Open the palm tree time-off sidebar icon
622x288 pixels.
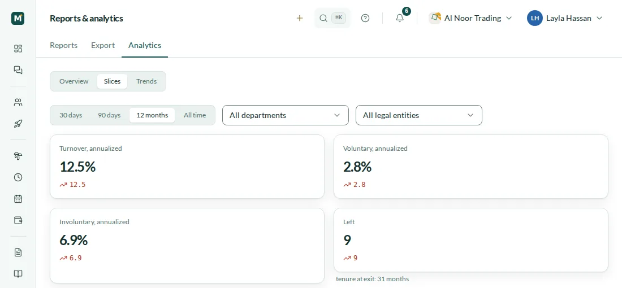coord(18,156)
